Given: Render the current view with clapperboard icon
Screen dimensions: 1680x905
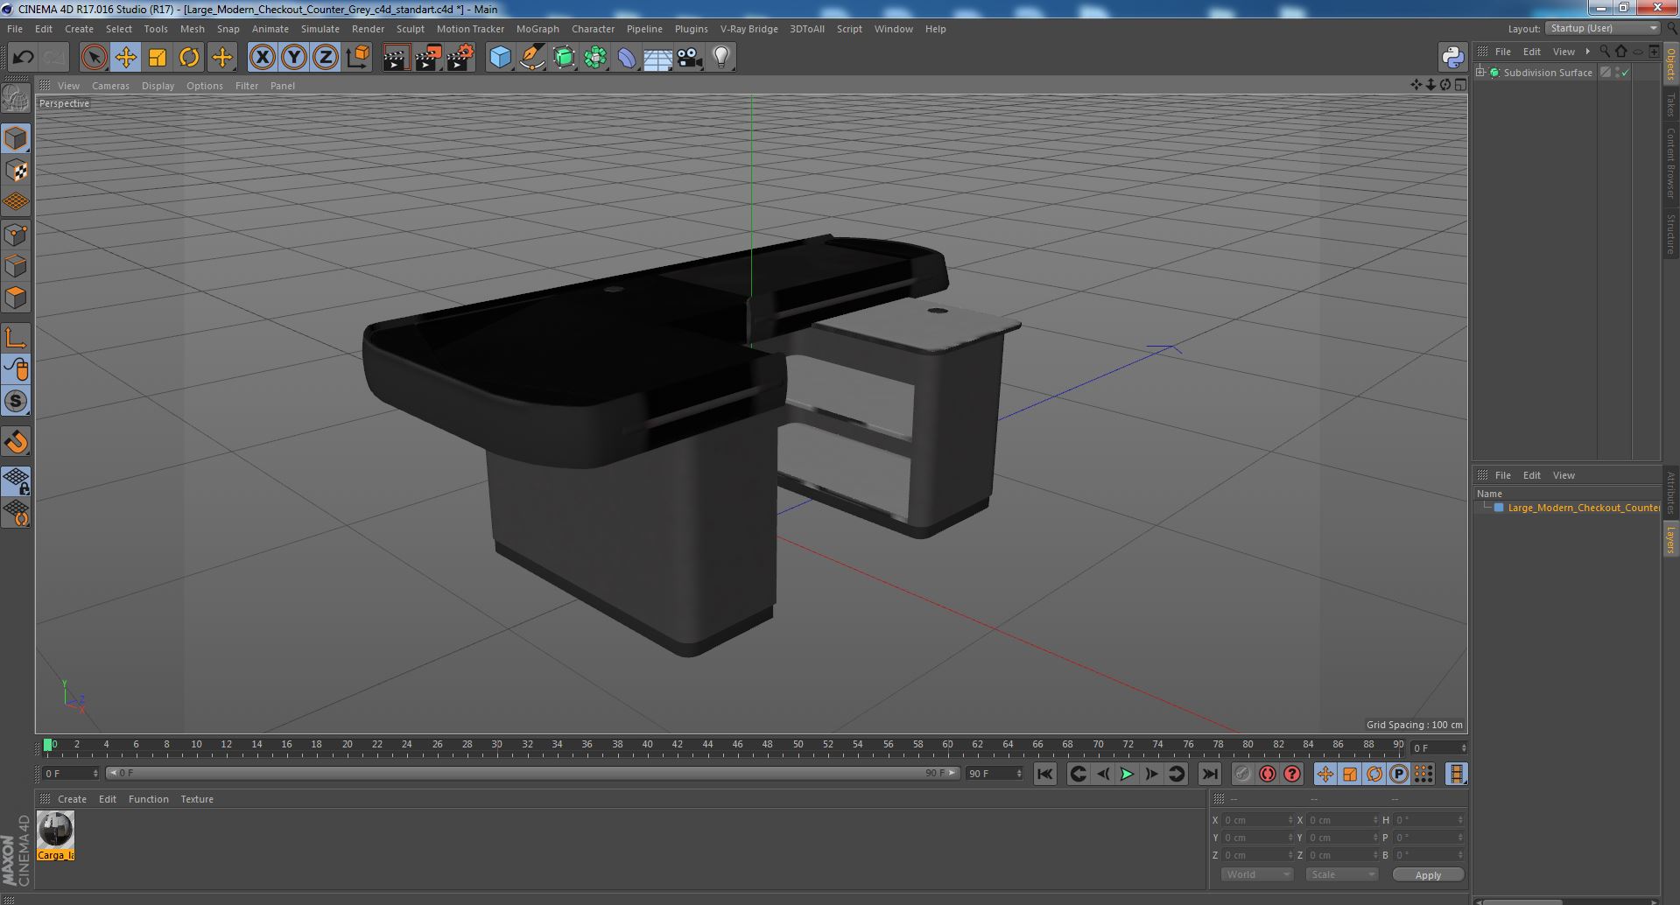Looking at the screenshot, I should tap(396, 58).
